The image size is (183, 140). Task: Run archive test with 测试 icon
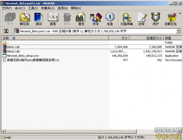click(x=39, y=19)
